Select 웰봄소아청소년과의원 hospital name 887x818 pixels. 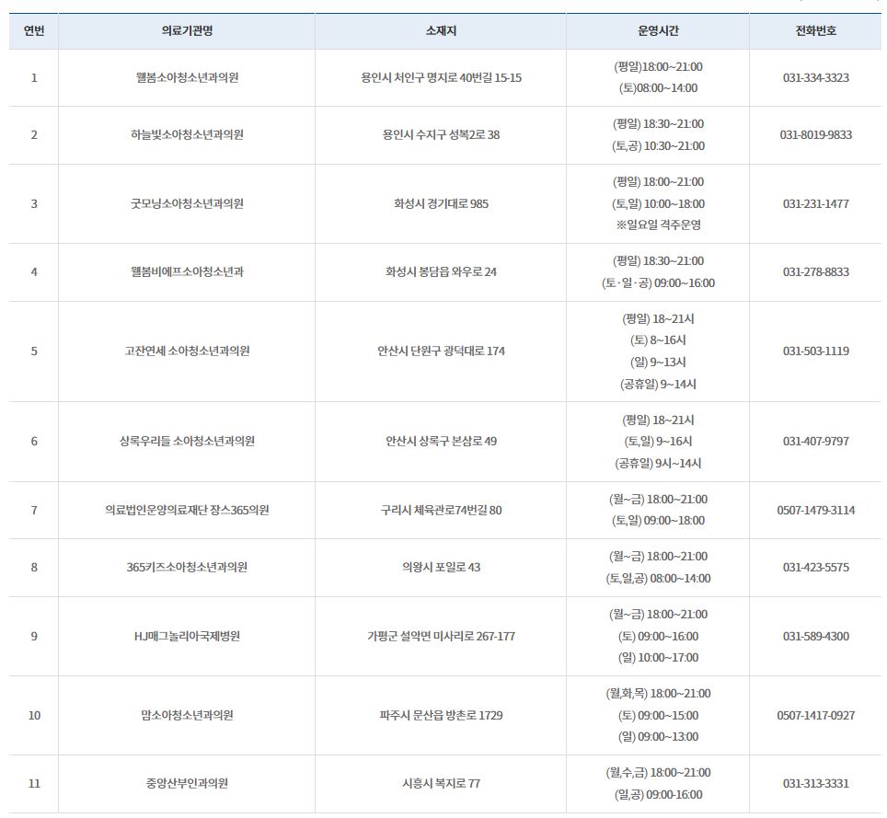[x=187, y=77]
